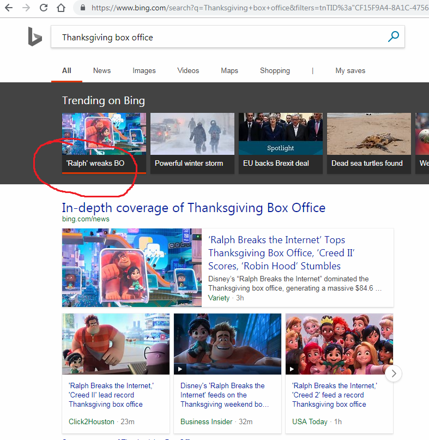Open the browser home page icon
This screenshot has width=429, height=440.
coord(61,8)
